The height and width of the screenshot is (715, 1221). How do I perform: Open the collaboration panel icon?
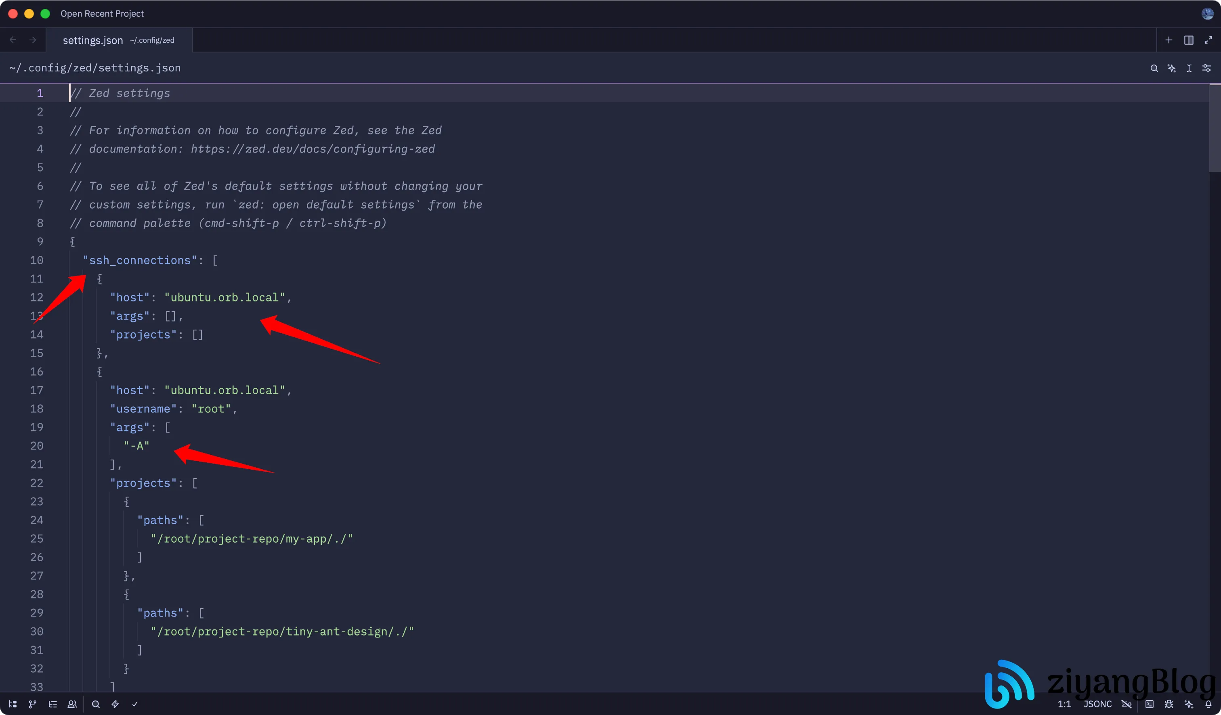72,704
